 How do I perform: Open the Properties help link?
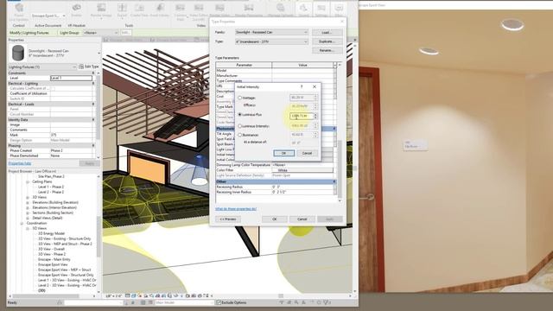tap(20, 163)
